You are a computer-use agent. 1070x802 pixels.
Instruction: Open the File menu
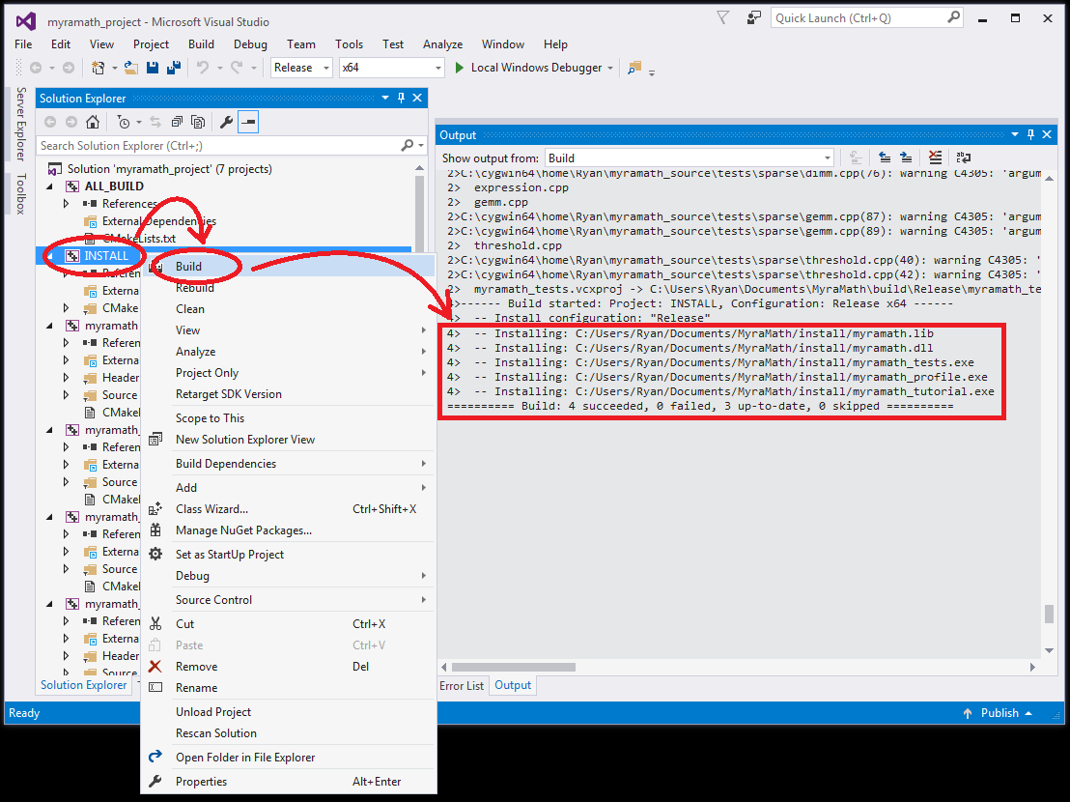23,44
